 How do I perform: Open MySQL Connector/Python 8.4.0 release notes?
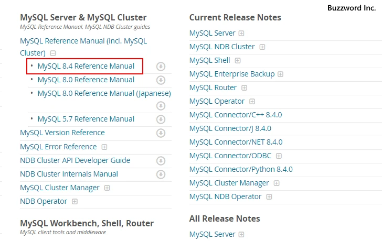point(241,169)
